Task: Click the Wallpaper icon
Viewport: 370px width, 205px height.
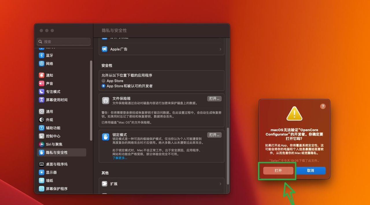Action: tap(42, 180)
